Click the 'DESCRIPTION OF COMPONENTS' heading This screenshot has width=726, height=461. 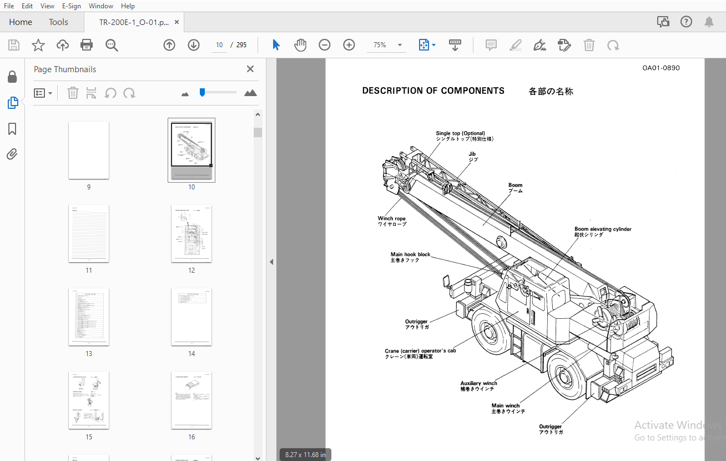[x=433, y=91]
